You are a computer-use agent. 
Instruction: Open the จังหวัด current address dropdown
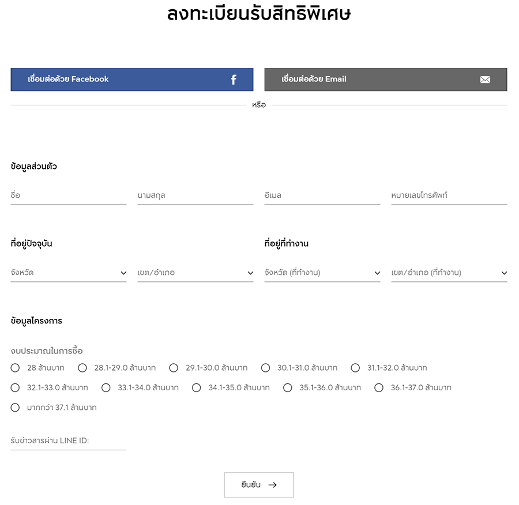click(x=68, y=273)
